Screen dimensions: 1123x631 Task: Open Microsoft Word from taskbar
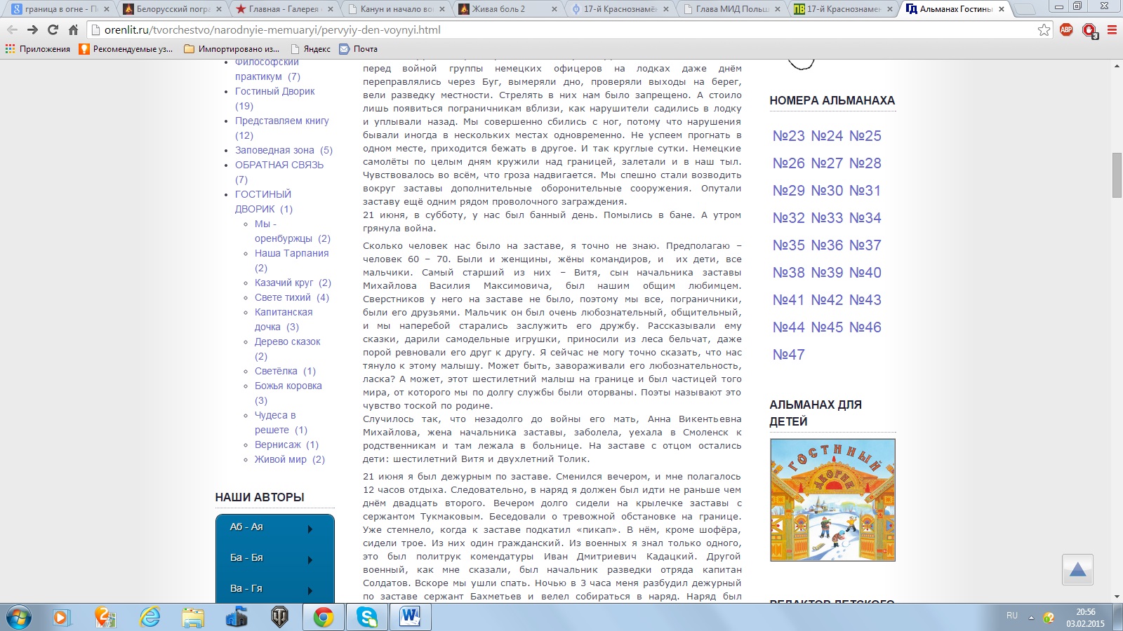point(410,617)
